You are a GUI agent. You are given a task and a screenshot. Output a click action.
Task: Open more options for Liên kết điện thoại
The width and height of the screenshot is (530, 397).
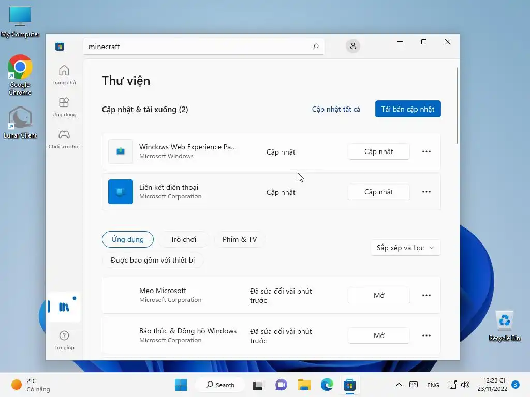tap(426, 192)
